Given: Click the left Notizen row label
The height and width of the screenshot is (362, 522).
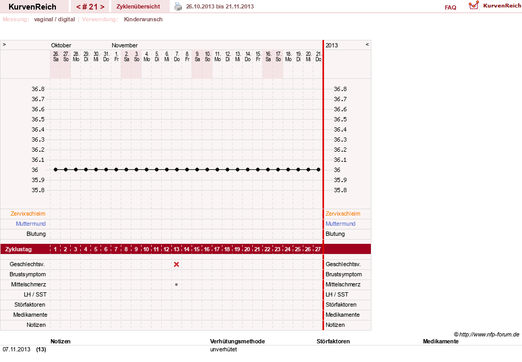Looking at the screenshot, I should pos(36,325).
